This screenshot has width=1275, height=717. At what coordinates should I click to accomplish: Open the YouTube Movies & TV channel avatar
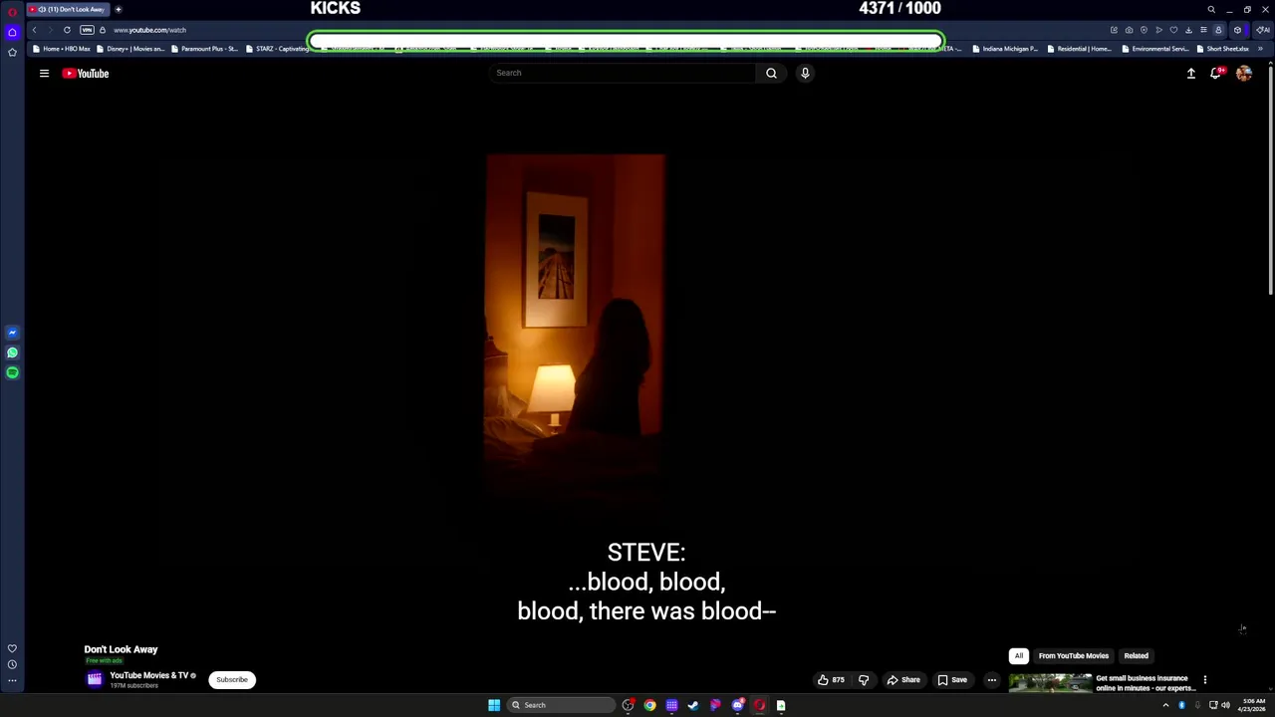(95, 680)
